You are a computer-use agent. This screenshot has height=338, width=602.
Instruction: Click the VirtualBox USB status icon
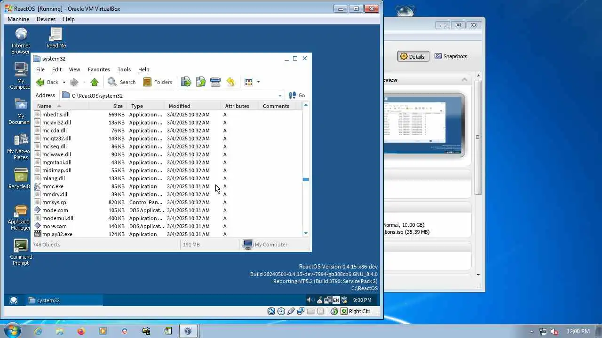pos(291,311)
